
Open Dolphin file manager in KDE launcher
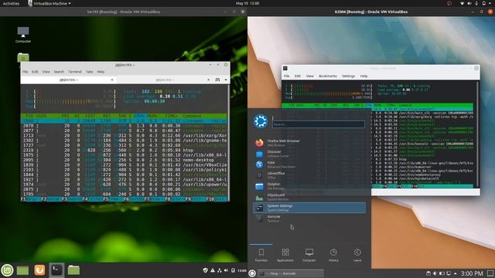click(309, 186)
